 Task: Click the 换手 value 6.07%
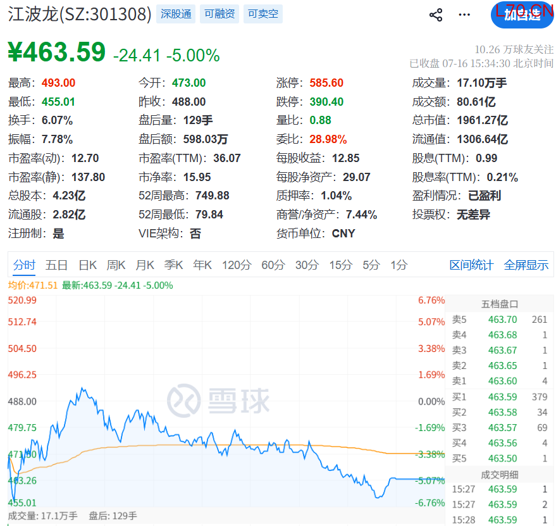point(57,121)
